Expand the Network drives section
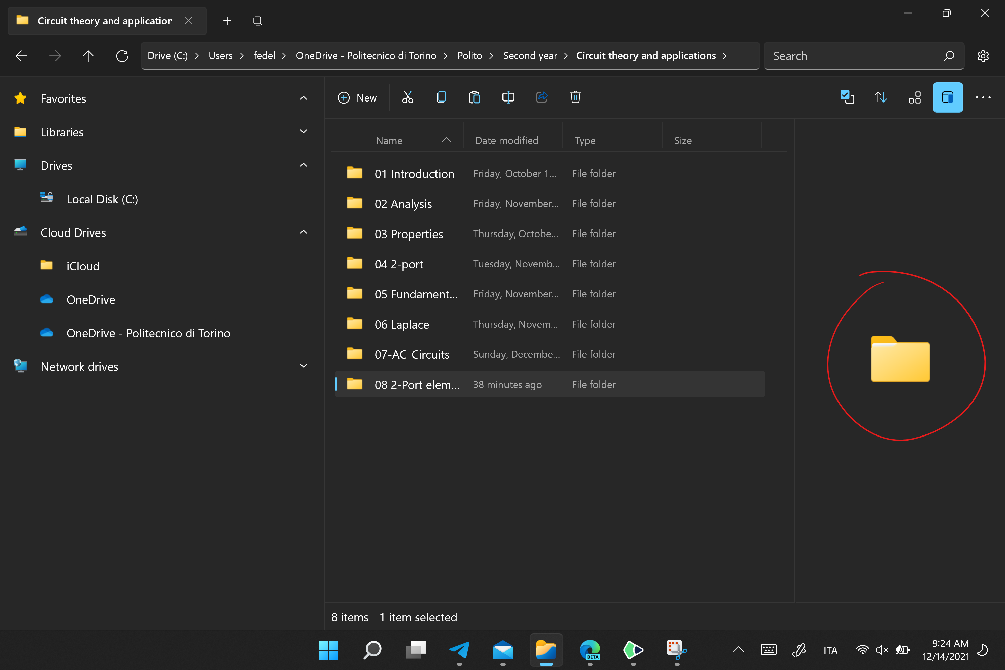This screenshot has height=670, width=1005. [x=304, y=366]
